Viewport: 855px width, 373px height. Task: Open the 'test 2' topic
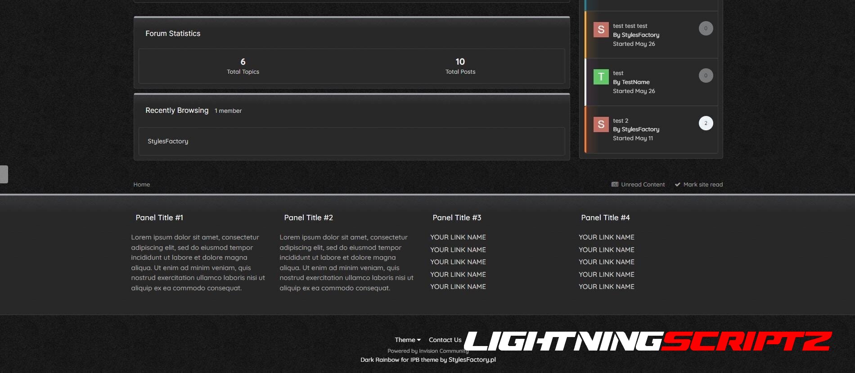coord(620,120)
